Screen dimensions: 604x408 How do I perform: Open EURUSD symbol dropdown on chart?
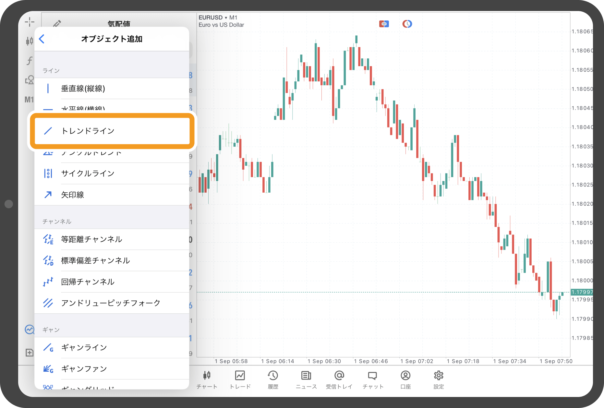(218, 18)
